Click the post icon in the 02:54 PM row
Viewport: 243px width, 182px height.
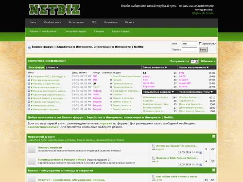click(29, 98)
